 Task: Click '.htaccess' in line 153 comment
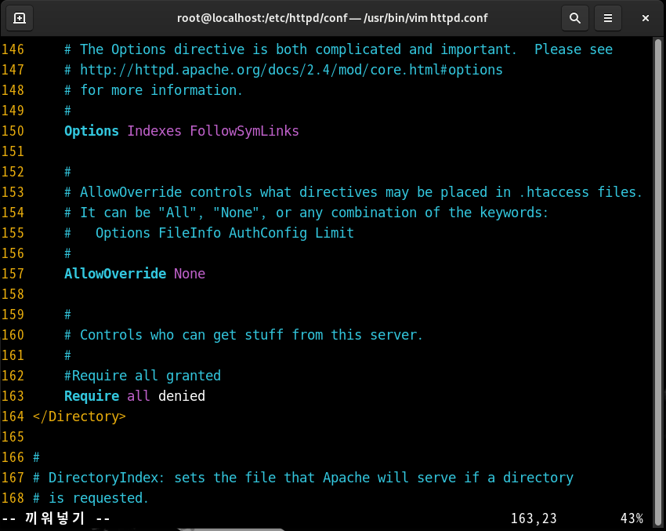554,192
